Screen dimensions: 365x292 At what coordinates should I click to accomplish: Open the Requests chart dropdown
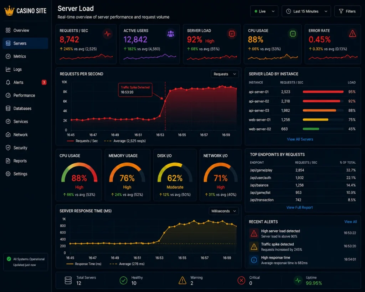pos(225,74)
